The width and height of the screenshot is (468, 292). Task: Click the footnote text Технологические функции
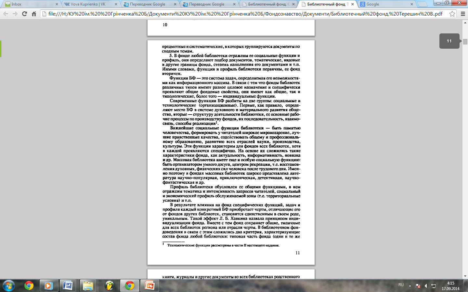(223, 245)
